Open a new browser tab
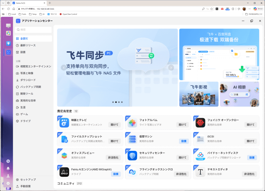 click(50, 3)
